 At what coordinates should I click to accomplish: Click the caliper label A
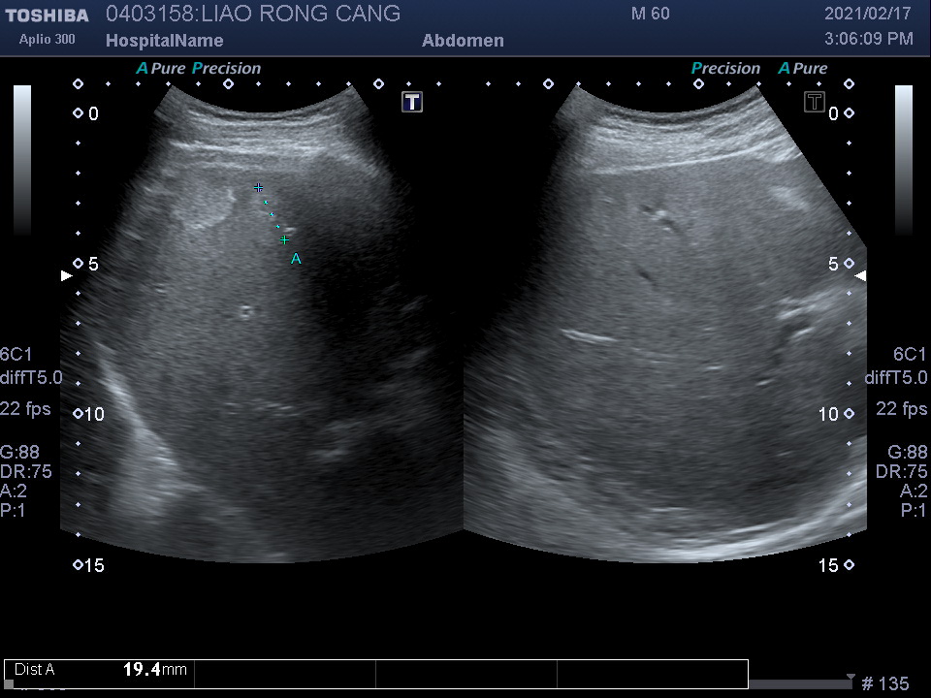tap(296, 259)
